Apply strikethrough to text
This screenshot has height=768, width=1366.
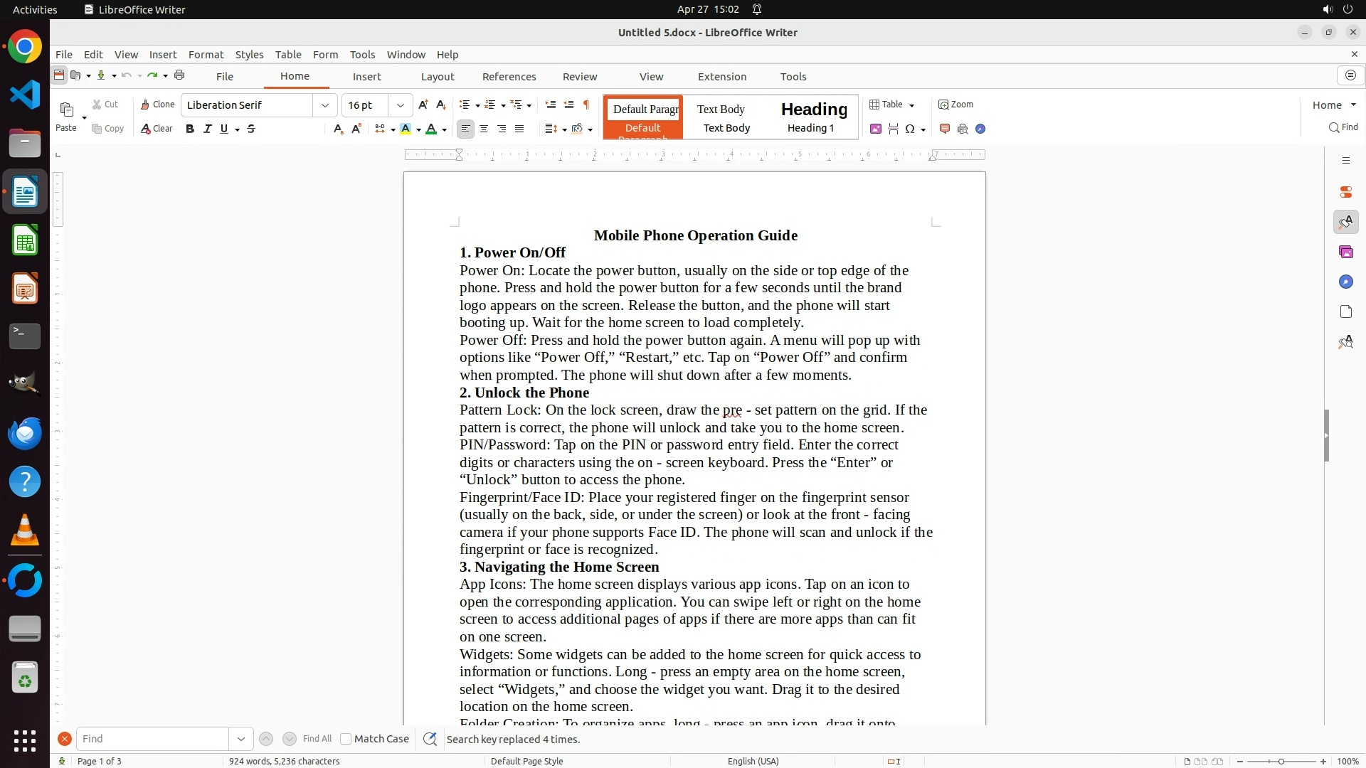[x=251, y=129]
